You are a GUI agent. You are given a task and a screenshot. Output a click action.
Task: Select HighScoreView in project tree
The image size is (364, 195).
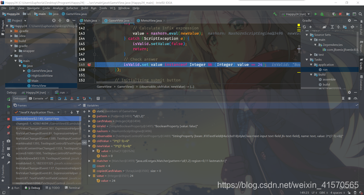(42, 76)
